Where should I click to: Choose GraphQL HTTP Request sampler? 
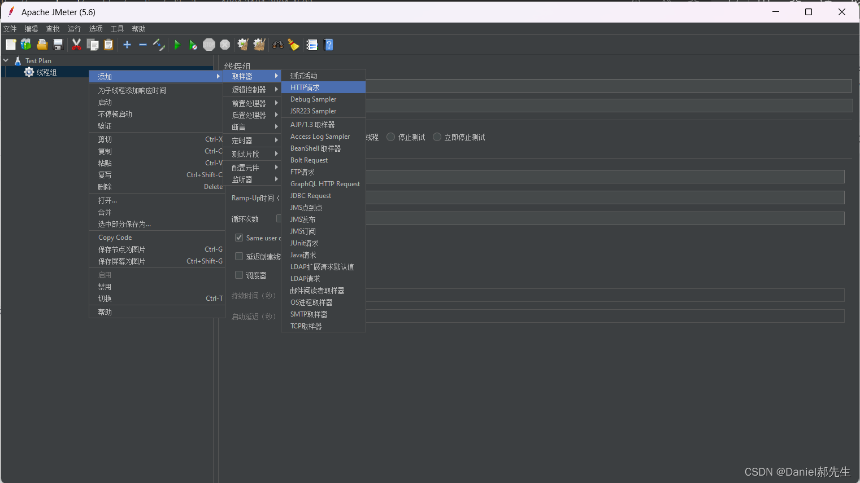324,184
